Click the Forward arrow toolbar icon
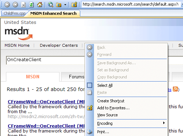The image size is (183, 136). tap(15, 5)
